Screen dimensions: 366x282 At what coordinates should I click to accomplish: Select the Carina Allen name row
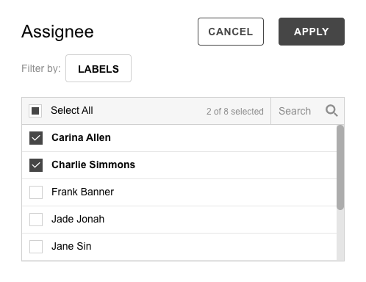coord(179,138)
